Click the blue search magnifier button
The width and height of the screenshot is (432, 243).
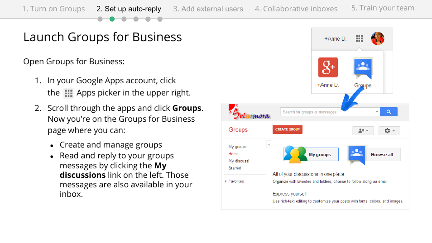click(x=389, y=112)
